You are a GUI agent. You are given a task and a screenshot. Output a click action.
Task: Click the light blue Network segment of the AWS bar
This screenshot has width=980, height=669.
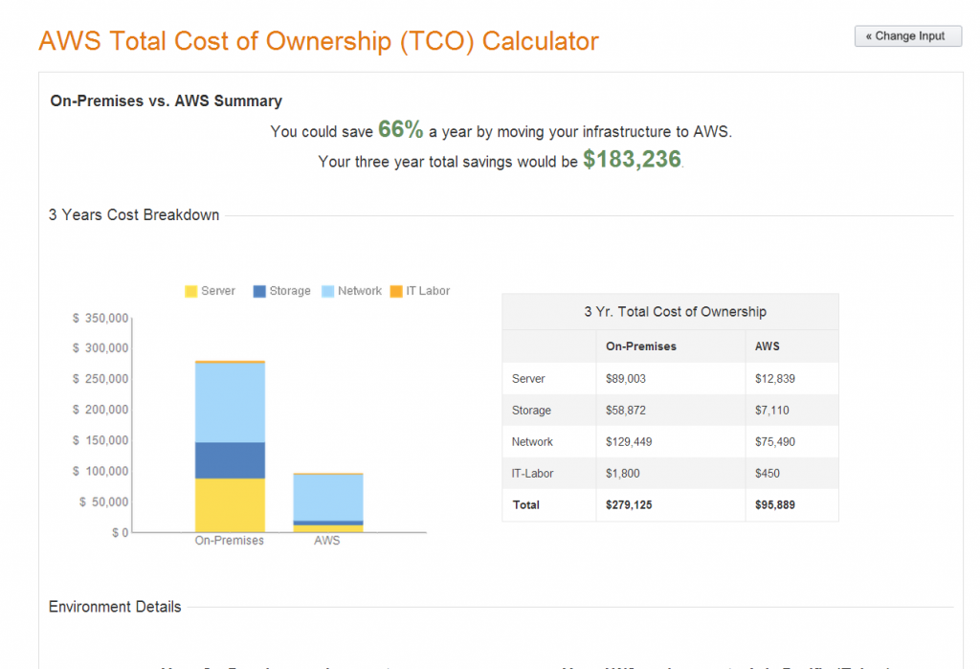pos(326,498)
